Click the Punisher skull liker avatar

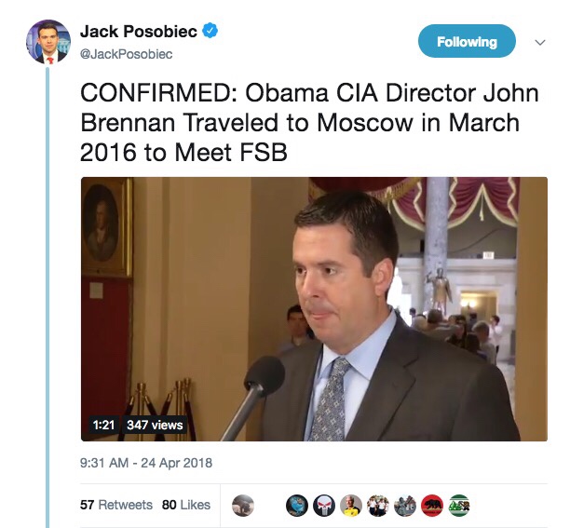[x=323, y=504]
